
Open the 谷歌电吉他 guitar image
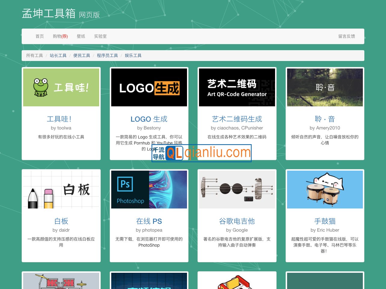(x=237, y=189)
